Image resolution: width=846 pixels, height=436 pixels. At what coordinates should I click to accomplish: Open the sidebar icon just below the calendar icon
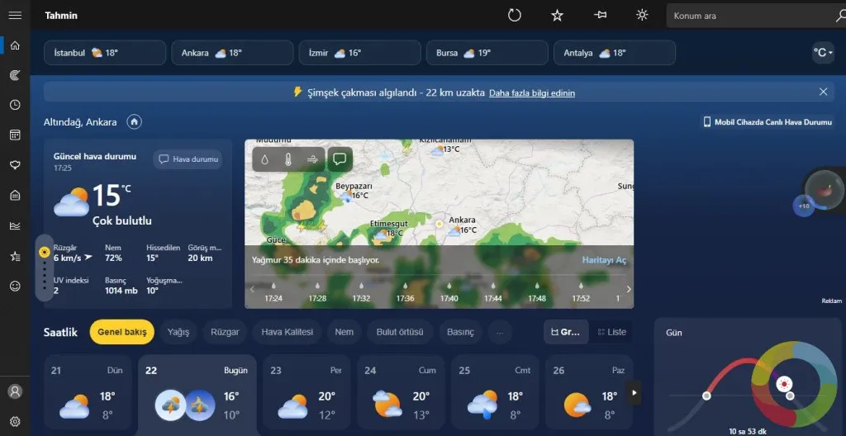point(15,165)
